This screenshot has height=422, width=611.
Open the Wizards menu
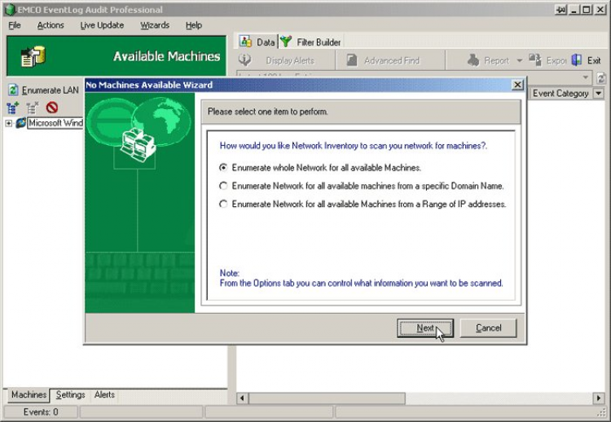coord(155,25)
